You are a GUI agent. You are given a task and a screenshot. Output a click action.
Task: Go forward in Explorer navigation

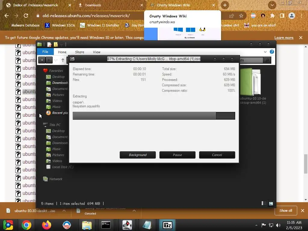49,60
